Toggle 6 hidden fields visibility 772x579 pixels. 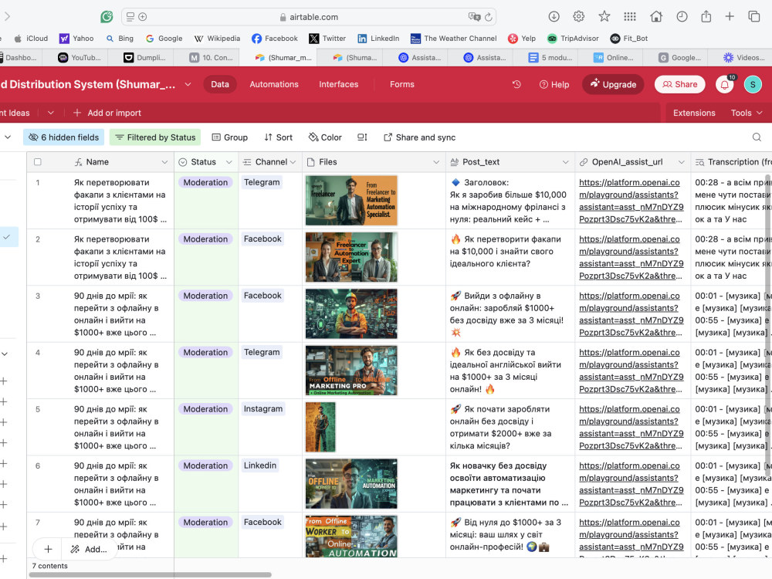(63, 137)
